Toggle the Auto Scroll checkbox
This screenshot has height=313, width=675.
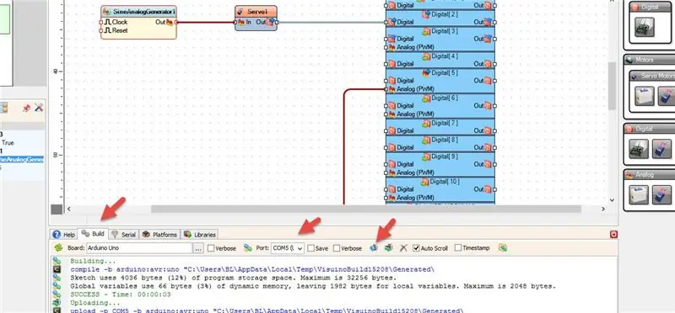416,248
